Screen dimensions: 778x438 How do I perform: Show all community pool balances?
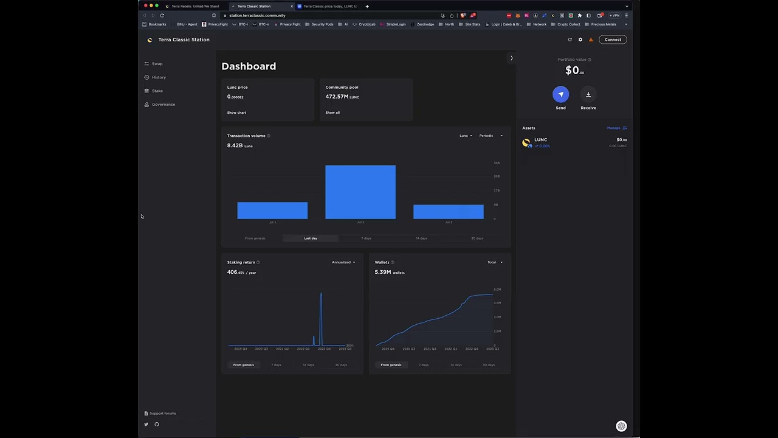click(x=332, y=113)
